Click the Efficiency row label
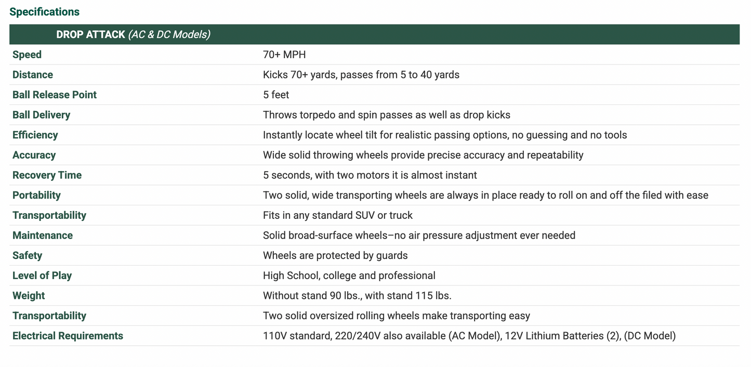 click(35, 135)
